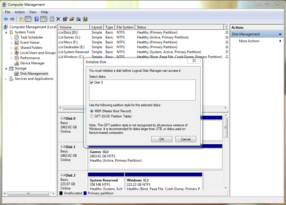The height and width of the screenshot is (205, 286).
Task: Select Disk Management in the tree
Action: 34,74
